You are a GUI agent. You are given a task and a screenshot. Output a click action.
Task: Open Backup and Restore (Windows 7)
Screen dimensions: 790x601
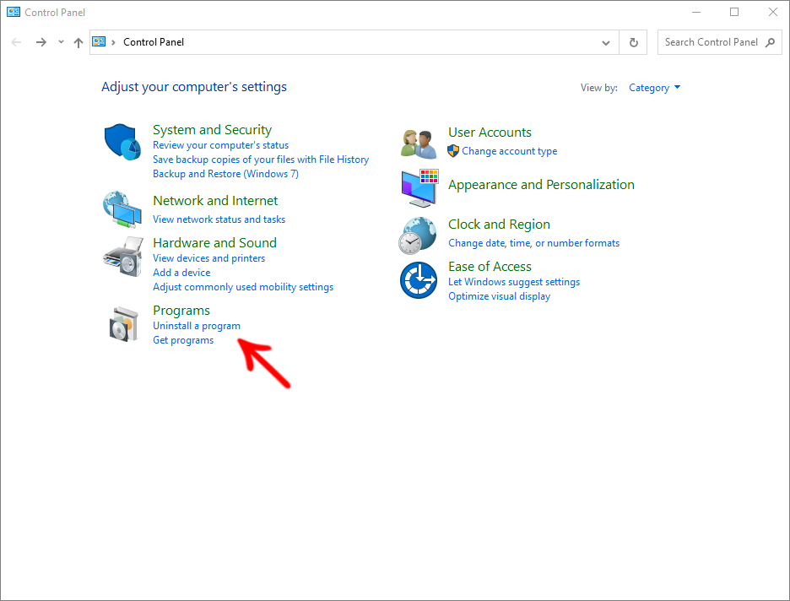[225, 174]
